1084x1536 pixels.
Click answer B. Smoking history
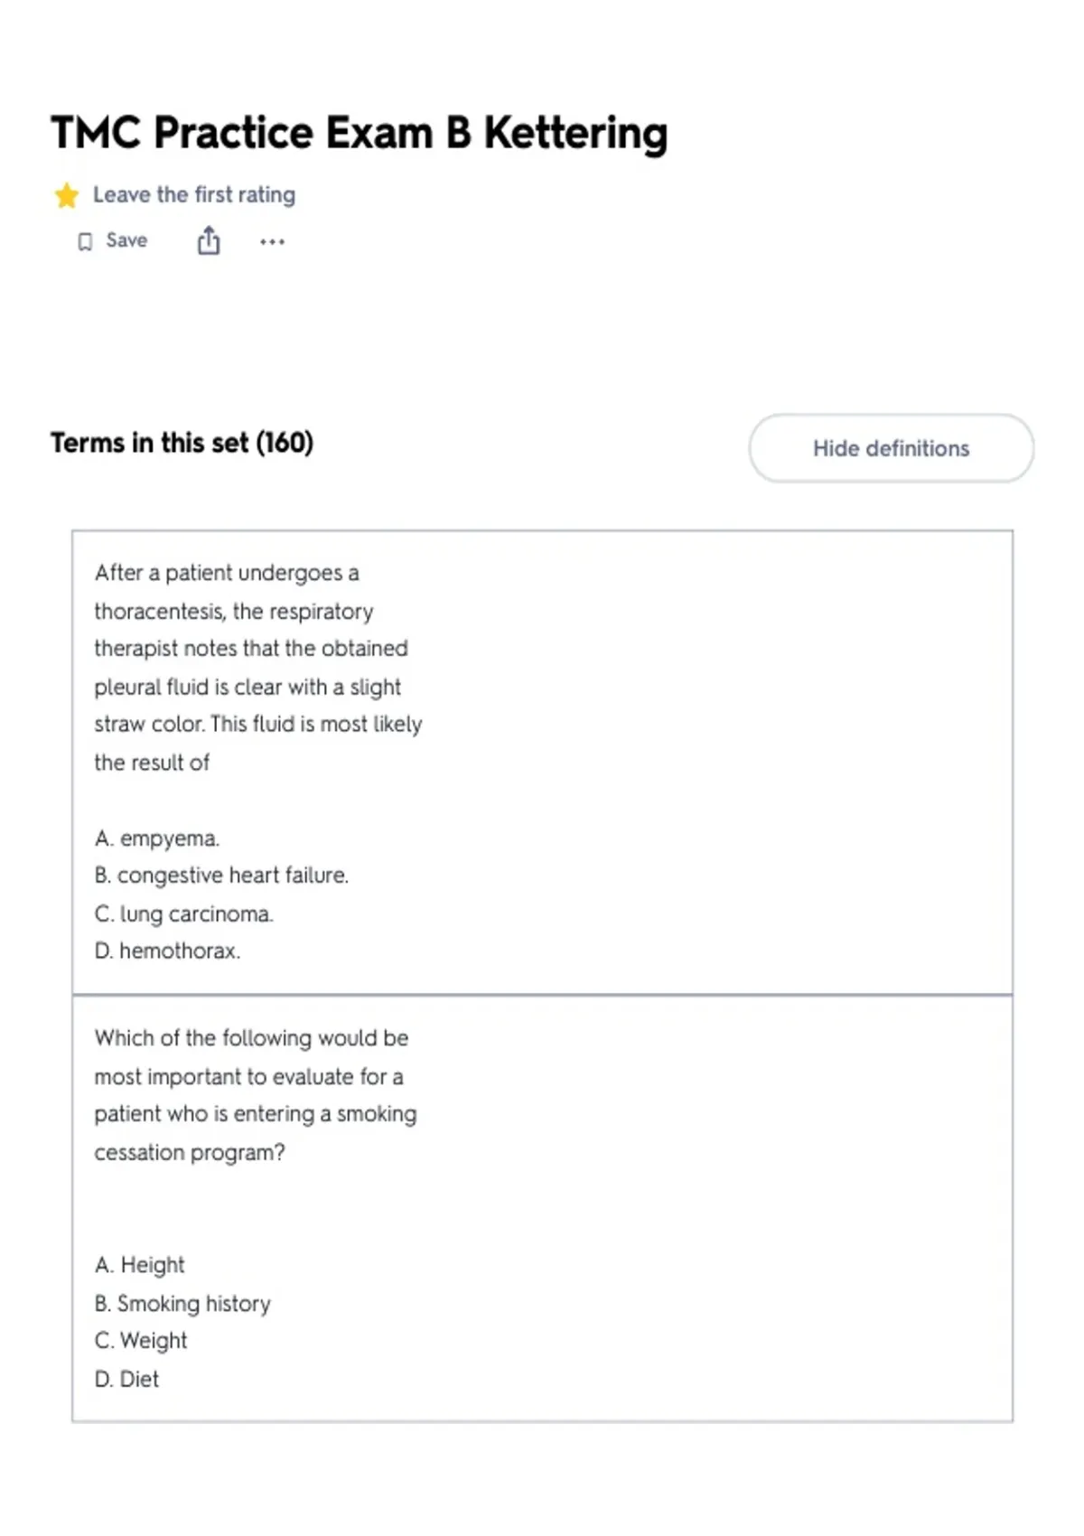pos(182,1303)
